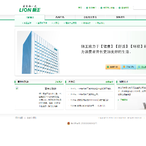
Task: Open the footer link right of 网站地图
Action: click(32, 118)
